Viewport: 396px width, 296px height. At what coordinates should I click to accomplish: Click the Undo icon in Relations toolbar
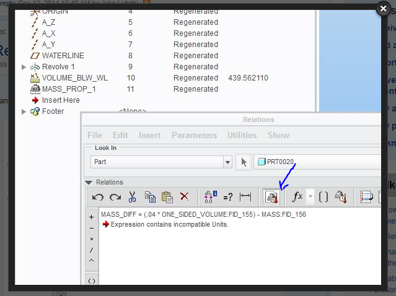(x=97, y=197)
